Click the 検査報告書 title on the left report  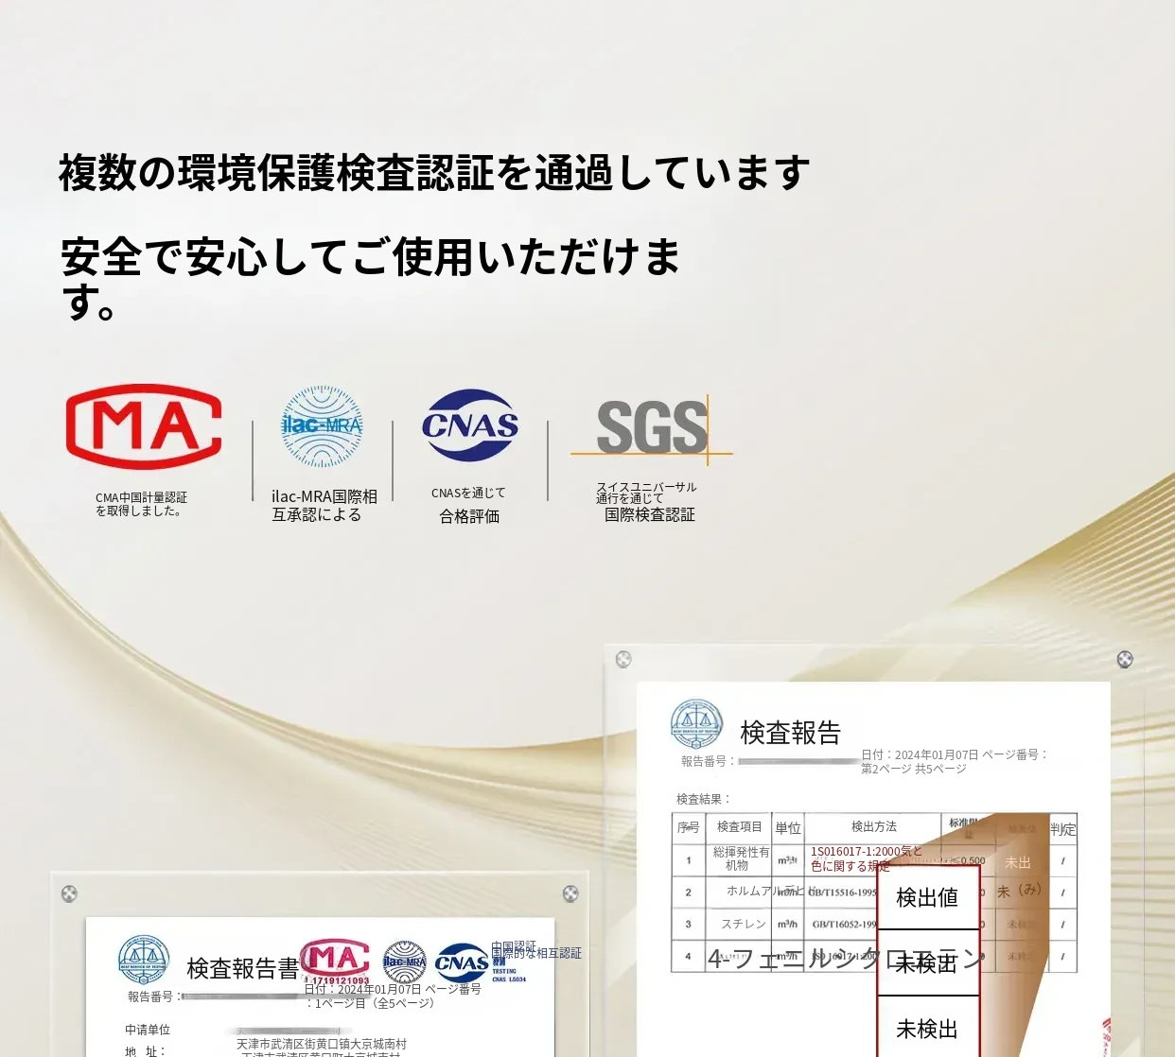[242, 968]
